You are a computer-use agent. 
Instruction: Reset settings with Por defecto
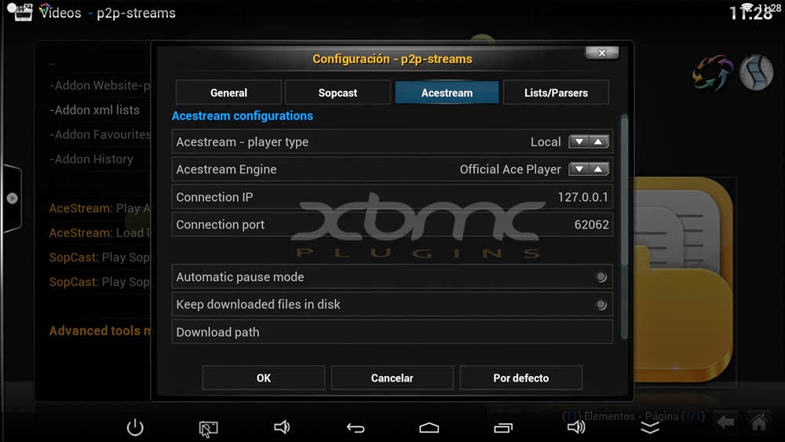coord(520,378)
